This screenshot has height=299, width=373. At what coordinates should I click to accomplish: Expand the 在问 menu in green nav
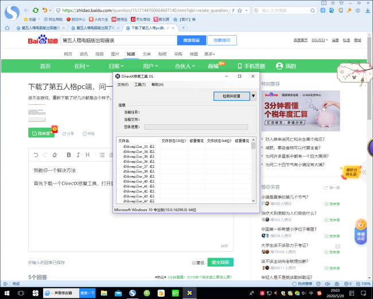click(x=81, y=66)
